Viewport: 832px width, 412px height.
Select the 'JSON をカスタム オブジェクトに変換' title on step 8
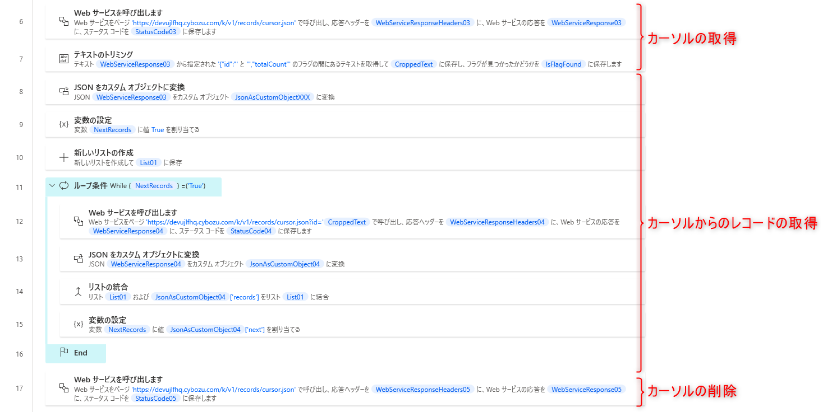pos(129,87)
